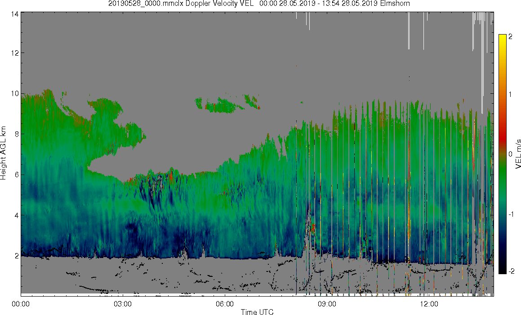
Task: Click the 'Time UTC' x-axis label
Action: click(x=257, y=311)
